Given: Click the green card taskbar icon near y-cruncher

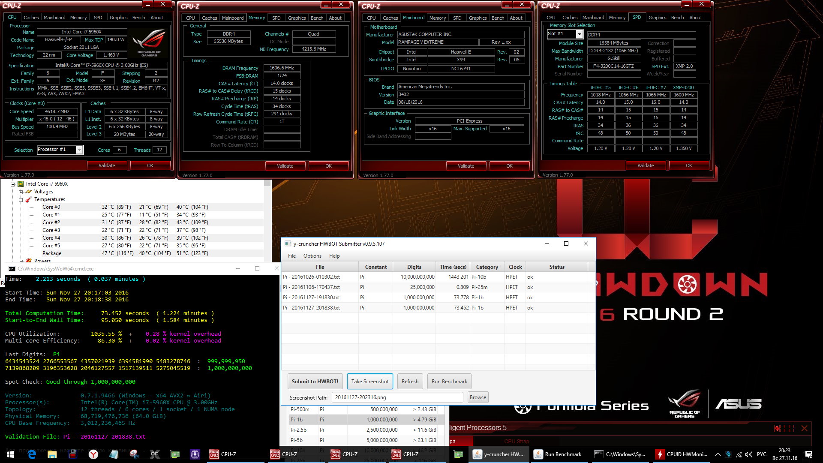Looking at the screenshot, I should 458,454.
